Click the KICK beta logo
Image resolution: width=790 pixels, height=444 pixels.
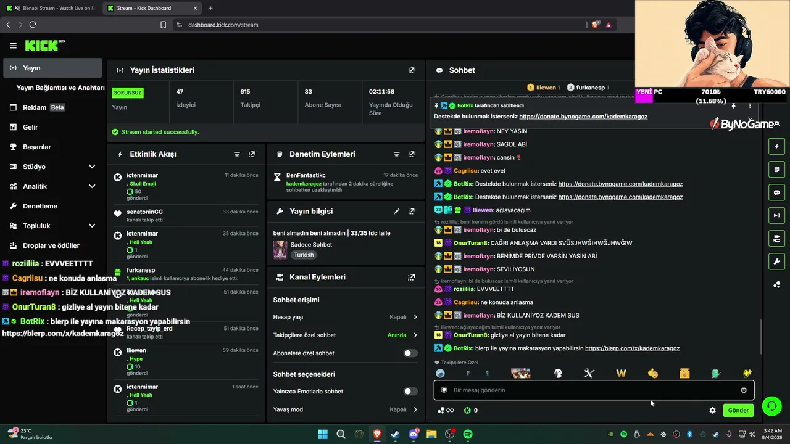click(x=45, y=46)
